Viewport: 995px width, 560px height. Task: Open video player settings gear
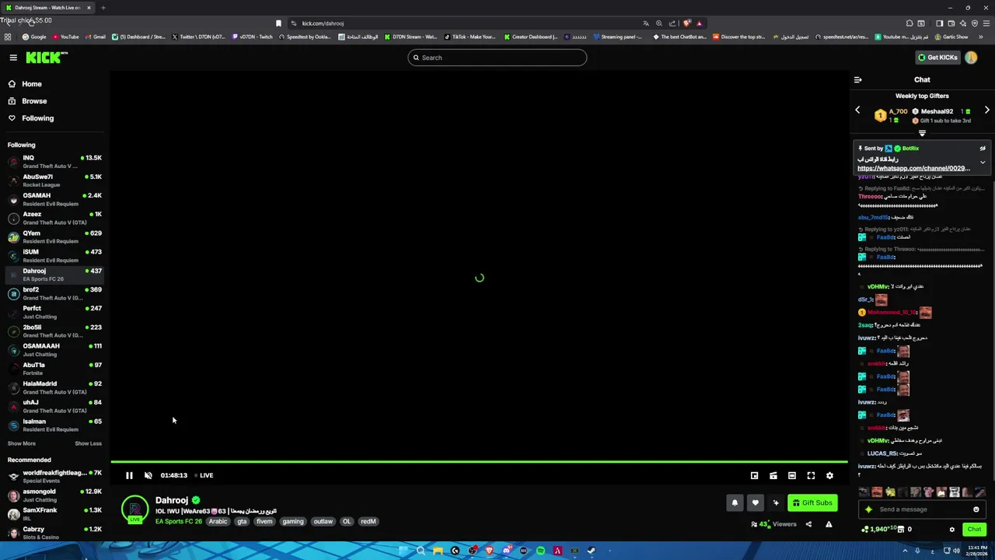(x=829, y=475)
